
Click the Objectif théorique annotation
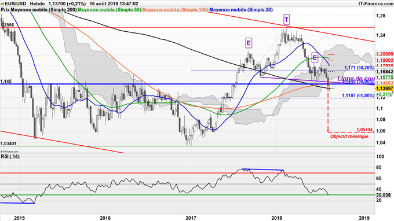(x=349, y=136)
